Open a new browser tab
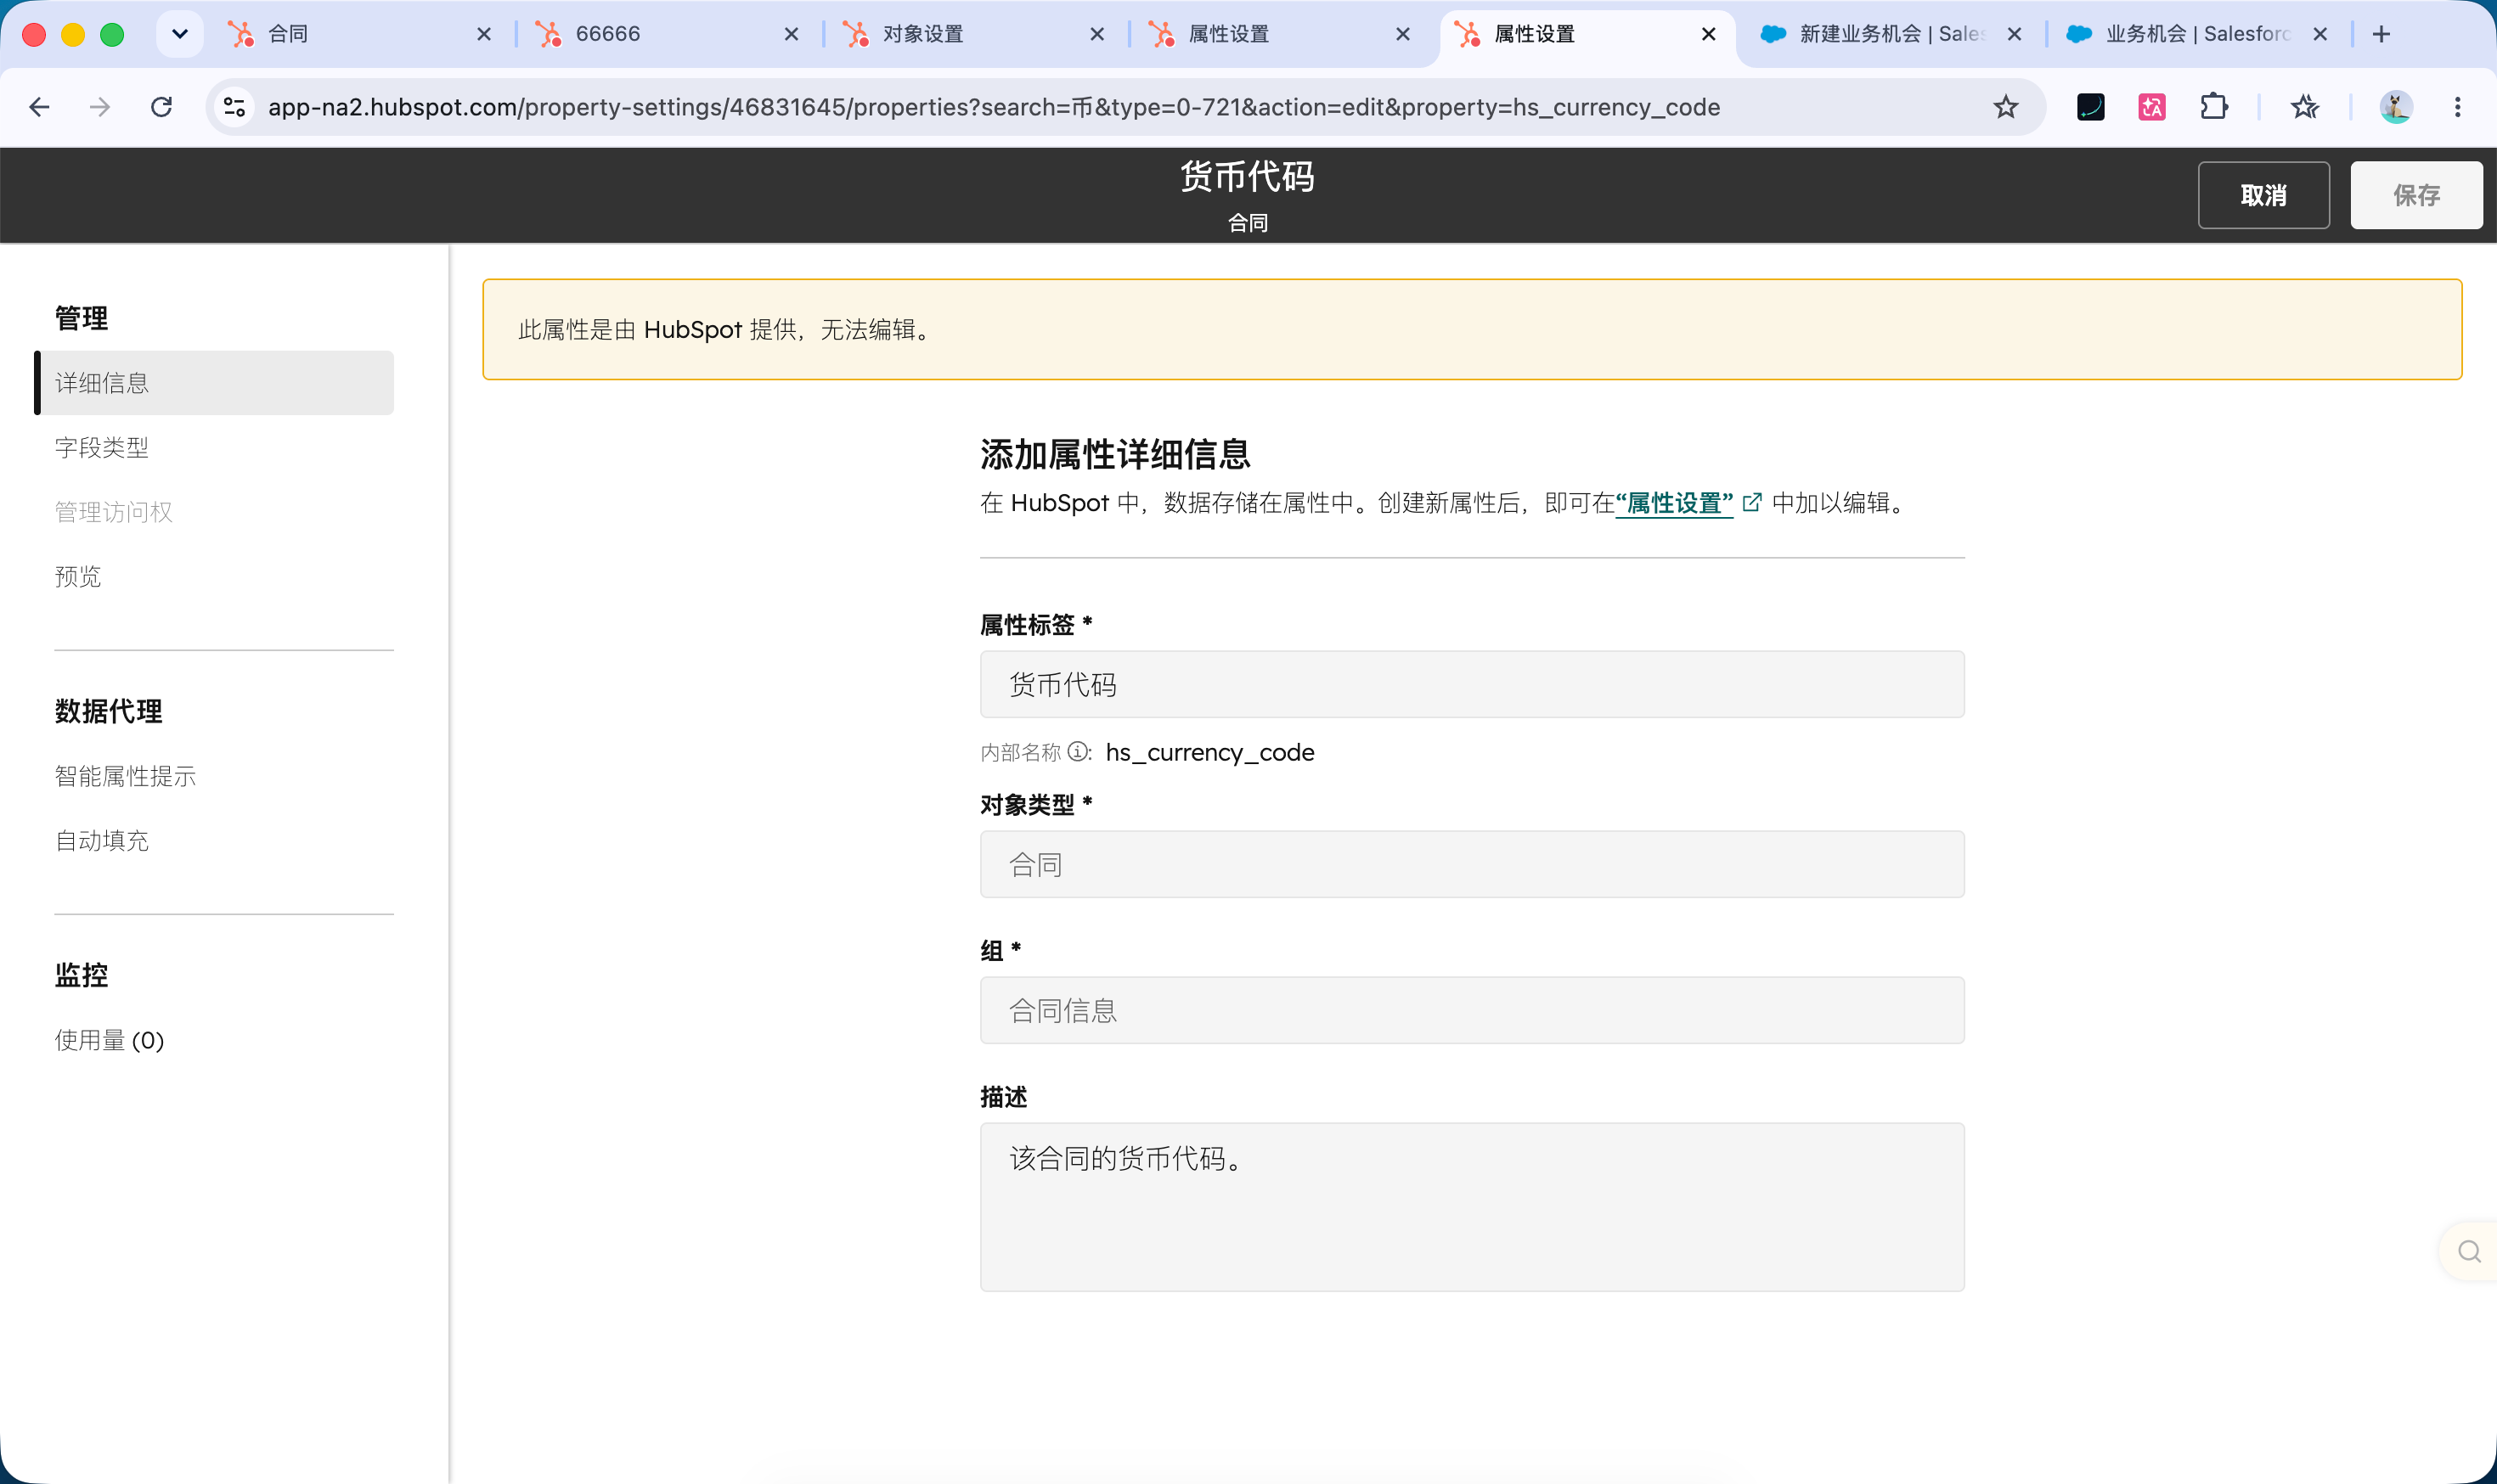 click(x=2381, y=34)
